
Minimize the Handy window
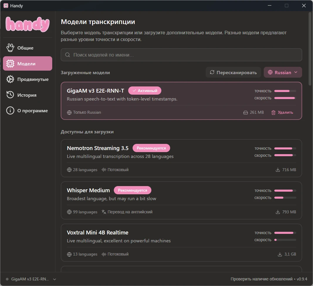pyautogui.click(x=270, y=6)
